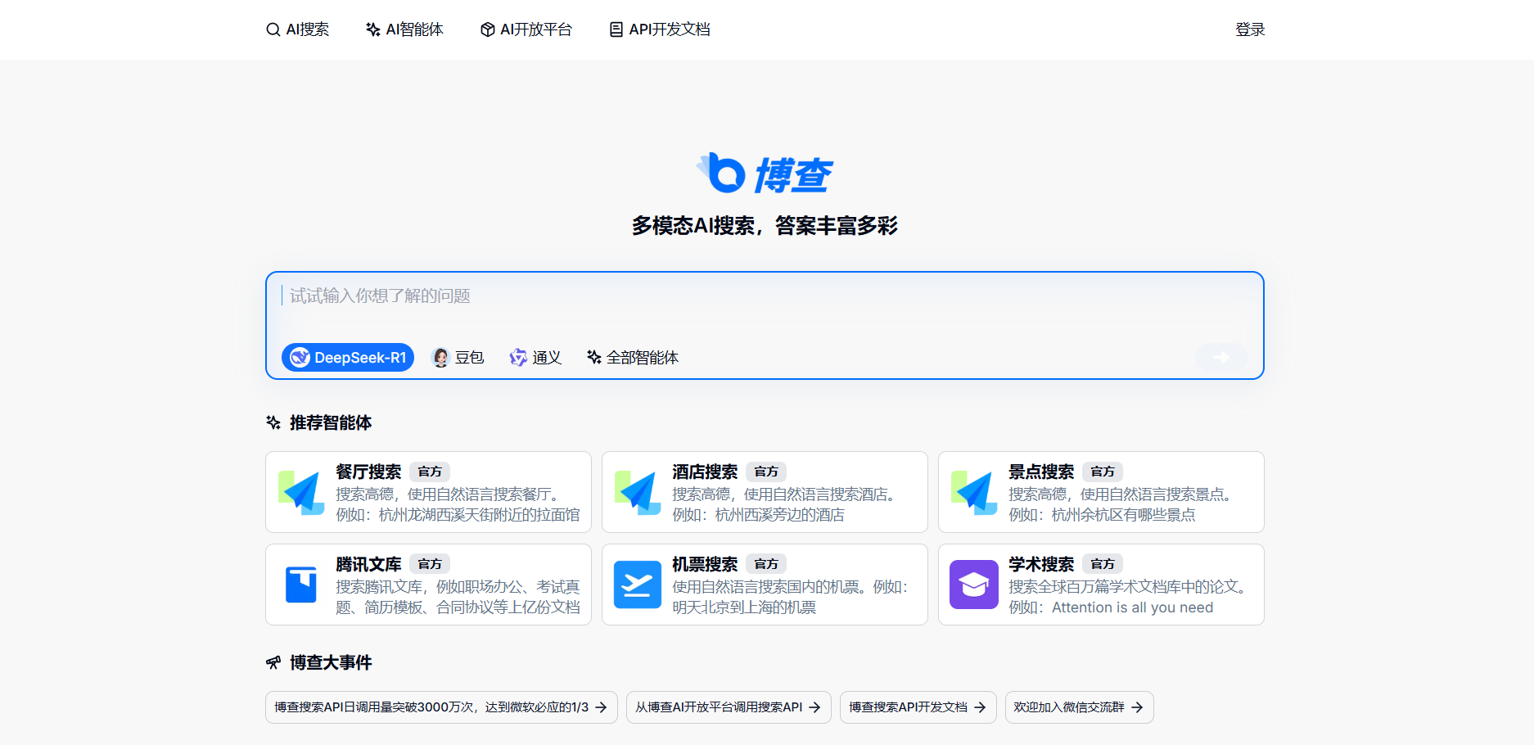Open the 学术搜索 title text
Screen dimensions: 1534x745
click(x=1041, y=564)
